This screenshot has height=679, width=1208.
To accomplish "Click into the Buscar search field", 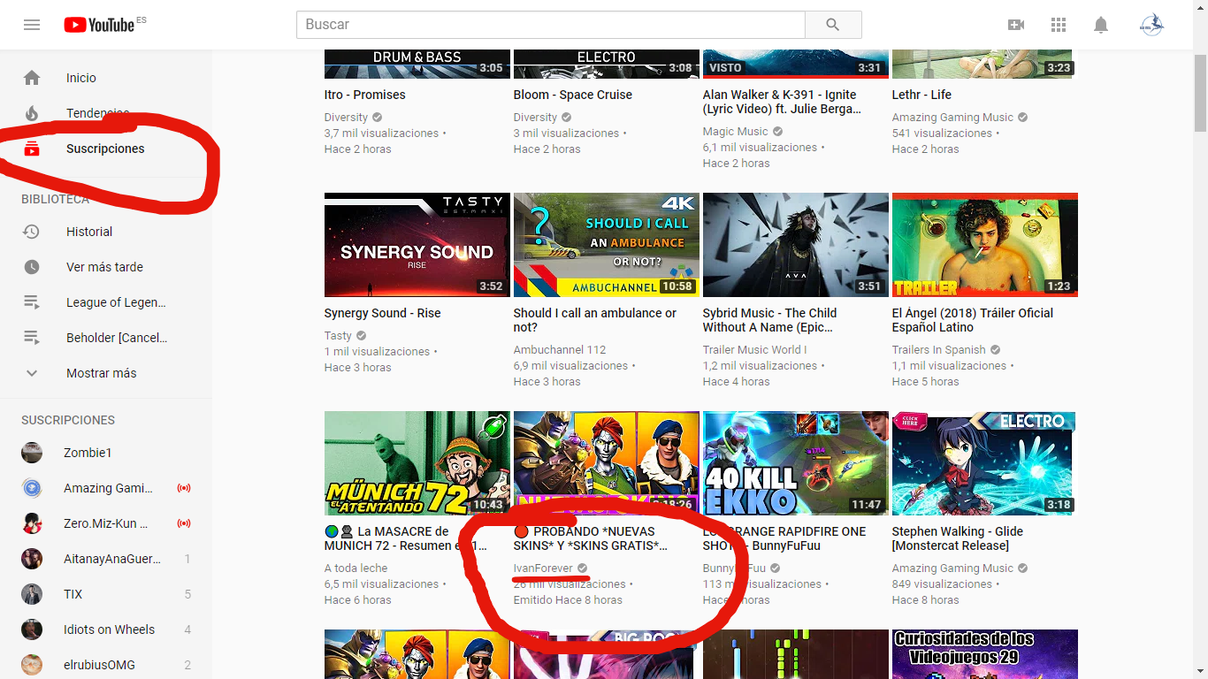I will point(551,25).
